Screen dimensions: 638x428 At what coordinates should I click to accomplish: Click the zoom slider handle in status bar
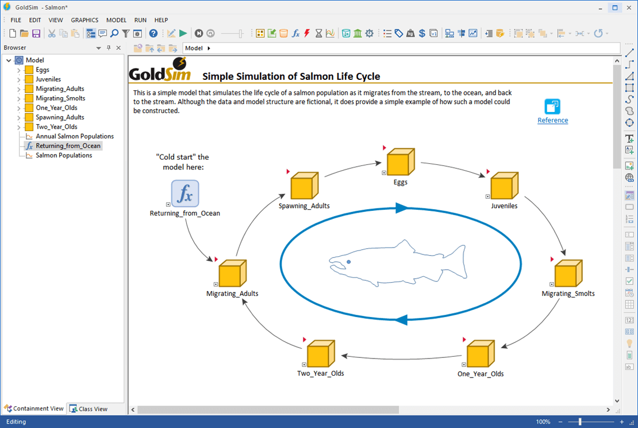click(x=580, y=422)
